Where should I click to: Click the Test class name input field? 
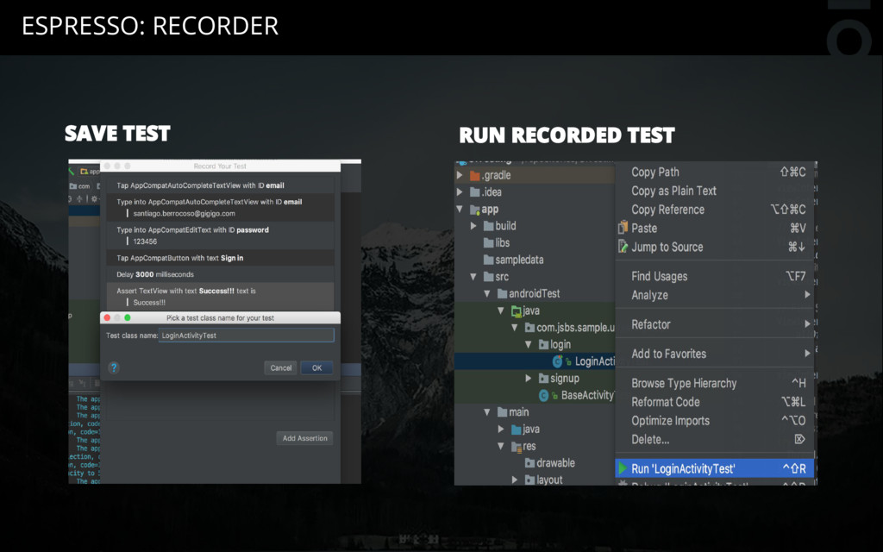point(247,336)
